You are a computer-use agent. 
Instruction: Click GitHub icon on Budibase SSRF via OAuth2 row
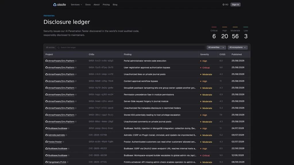click(x=47, y=149)
